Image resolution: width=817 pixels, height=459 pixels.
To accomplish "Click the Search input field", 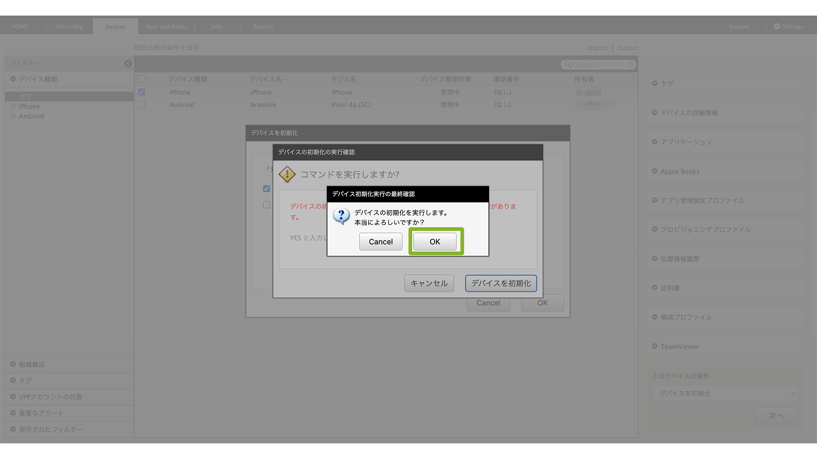I will pos(600,65).
